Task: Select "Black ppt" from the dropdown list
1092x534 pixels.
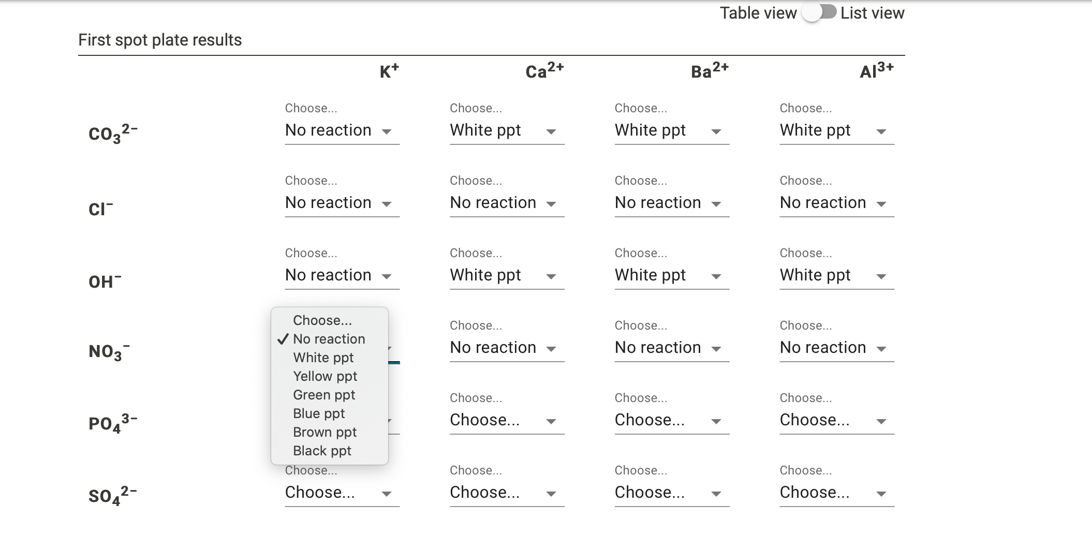Action: click(x=321, y=450)
